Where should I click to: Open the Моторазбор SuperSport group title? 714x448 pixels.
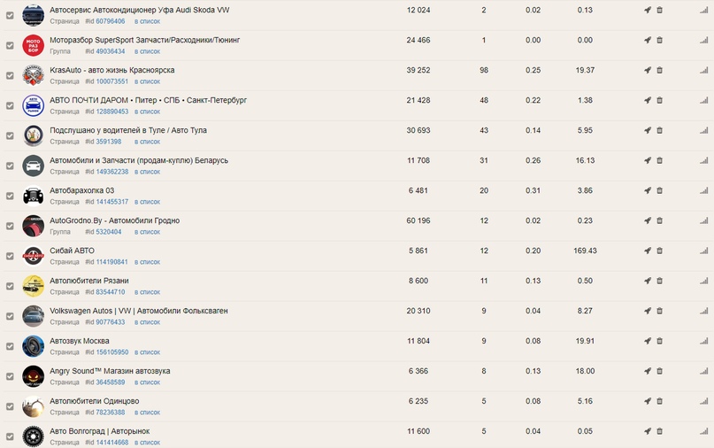pos(144,40)
